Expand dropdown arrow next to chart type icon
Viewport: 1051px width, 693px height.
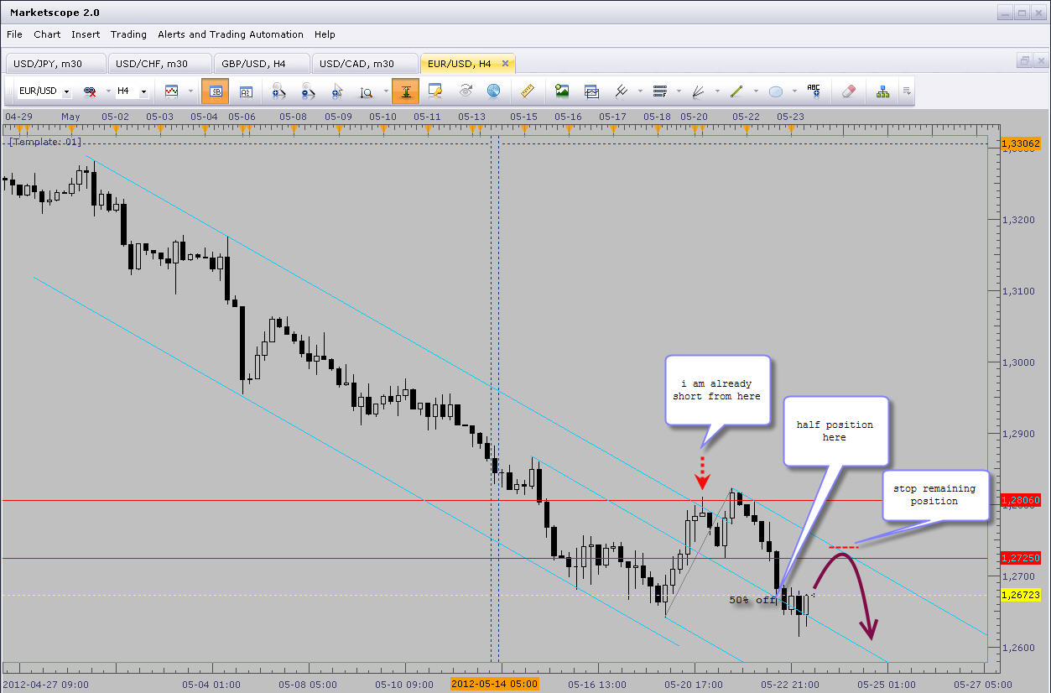[190, 91]
